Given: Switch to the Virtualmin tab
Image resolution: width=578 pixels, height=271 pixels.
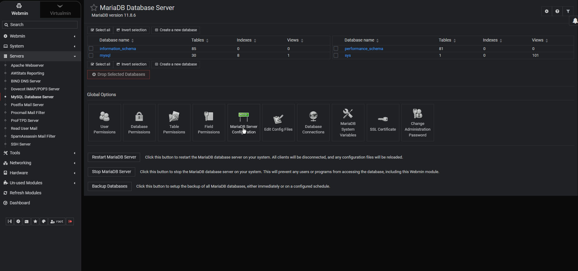Looking at the screenshot, I should point(60,9).
